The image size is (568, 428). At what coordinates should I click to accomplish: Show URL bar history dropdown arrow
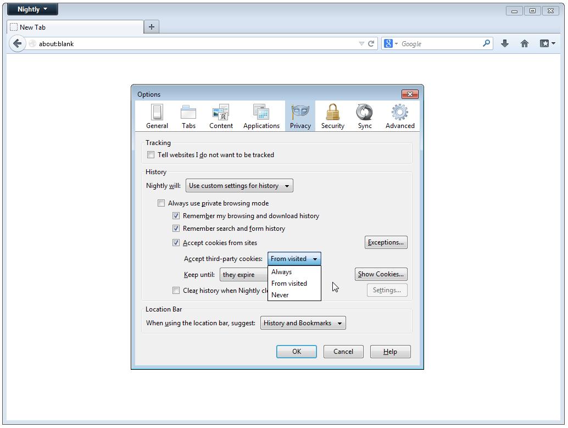coord(361,44)
